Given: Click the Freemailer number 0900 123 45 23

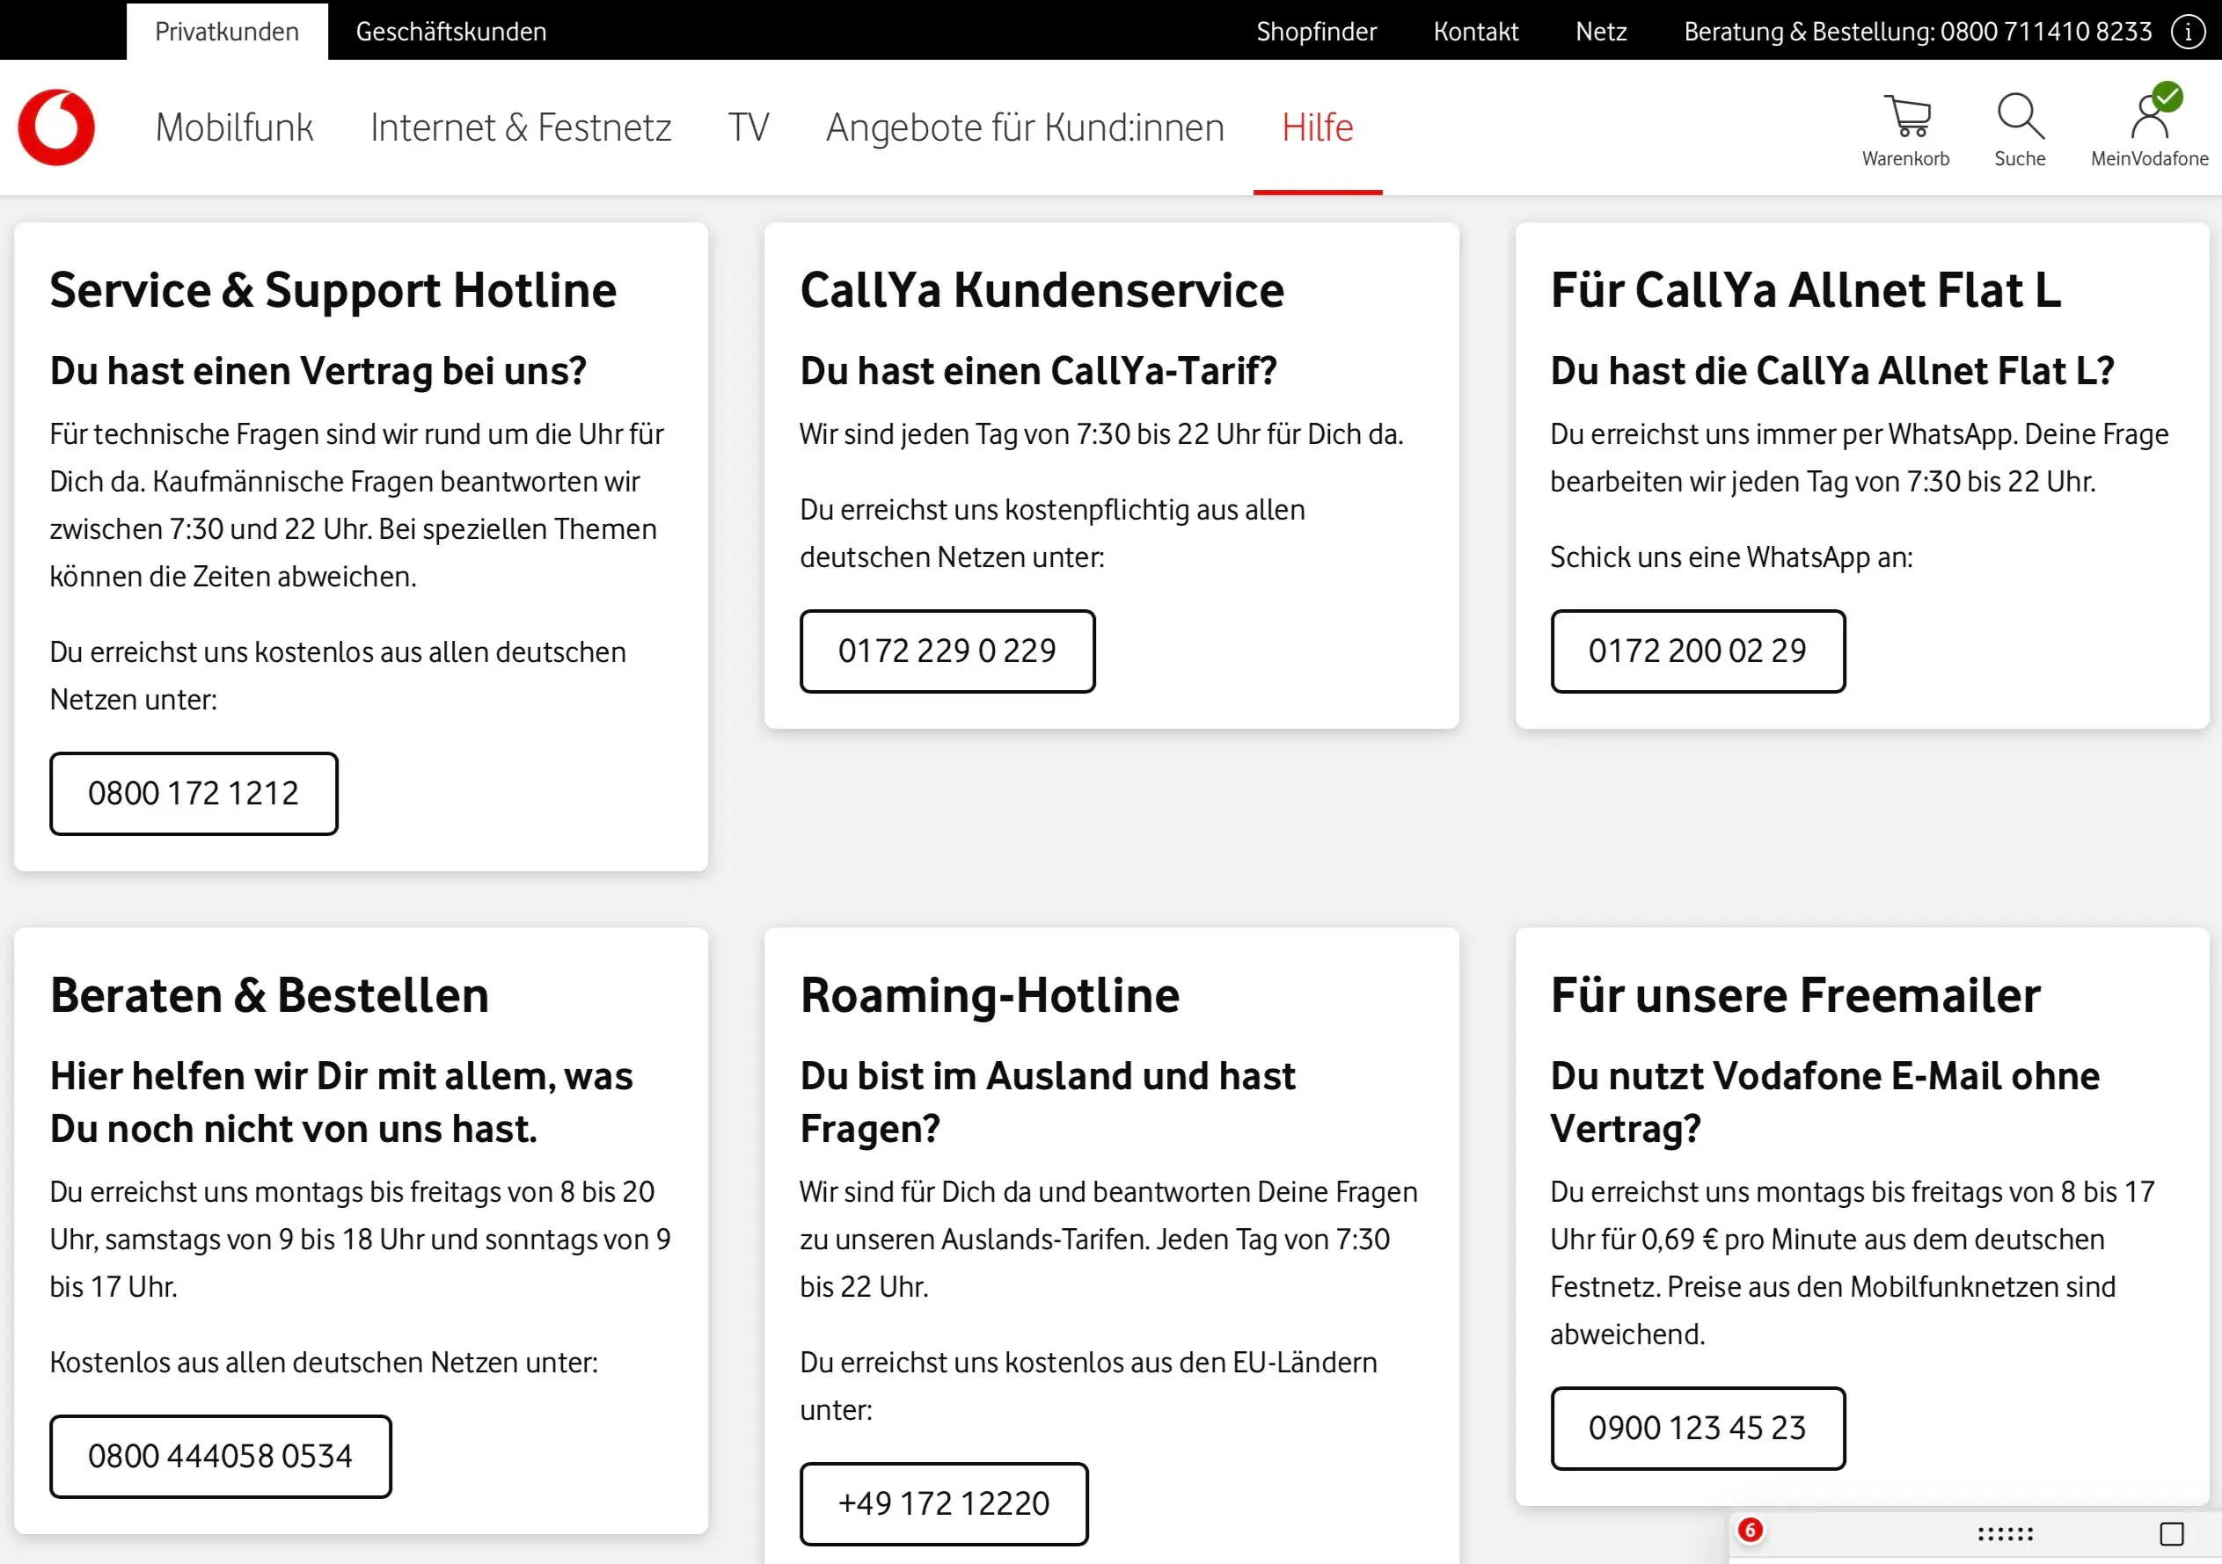Looking at the screenshot, I should 1697,1428.
